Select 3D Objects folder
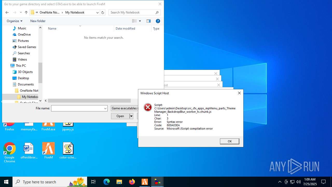This screenshot has height=187, width=332. 25,72
